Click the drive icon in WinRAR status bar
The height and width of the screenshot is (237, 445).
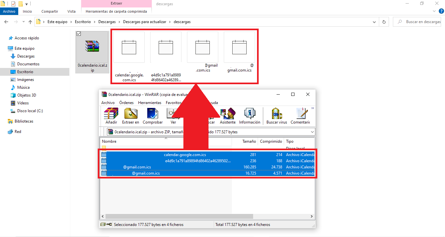pyautogui.click(x=103, y=224)
